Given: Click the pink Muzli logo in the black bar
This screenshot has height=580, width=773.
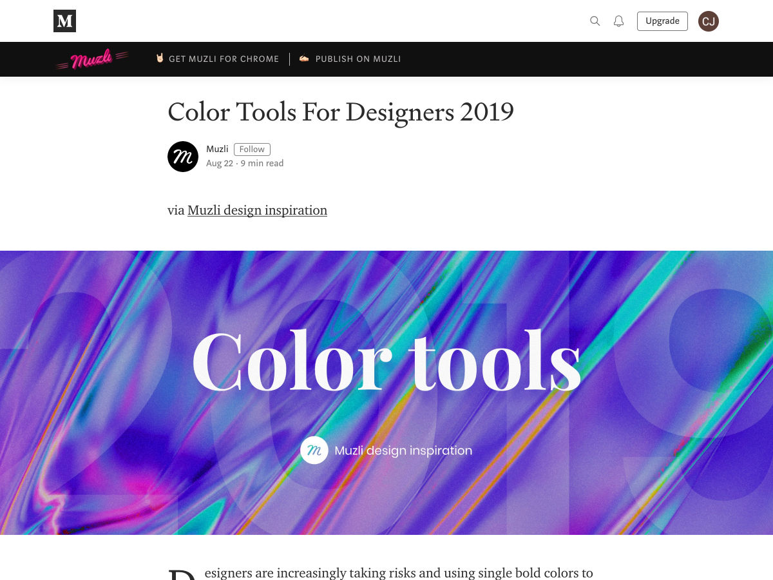Looking at the screenshot, I should pyautogui.click(x=91, y=59).
